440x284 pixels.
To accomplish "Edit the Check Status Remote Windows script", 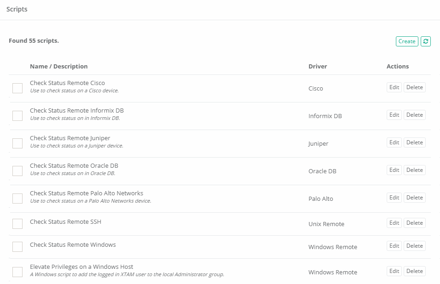I will tap(394, 246).
